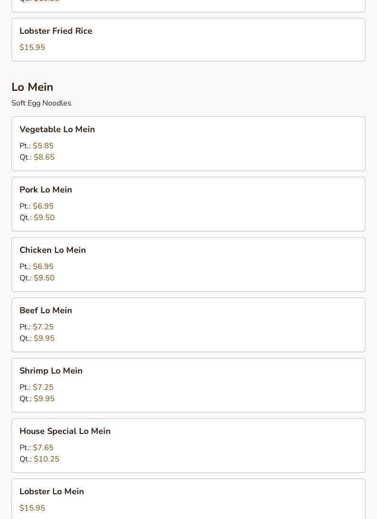Click Lobster Fried Rice $15.95 price
The height and width of the screenshot is (519, 377).
pyautogui.click(x=32, y=48)
